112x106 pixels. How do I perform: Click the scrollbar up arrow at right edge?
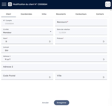point(111,10)
